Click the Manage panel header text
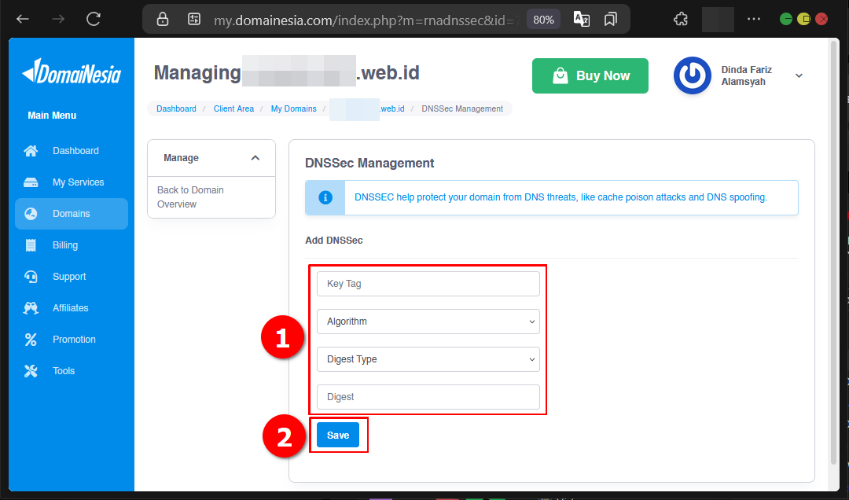The image size is (849, 500). point(181,158)
